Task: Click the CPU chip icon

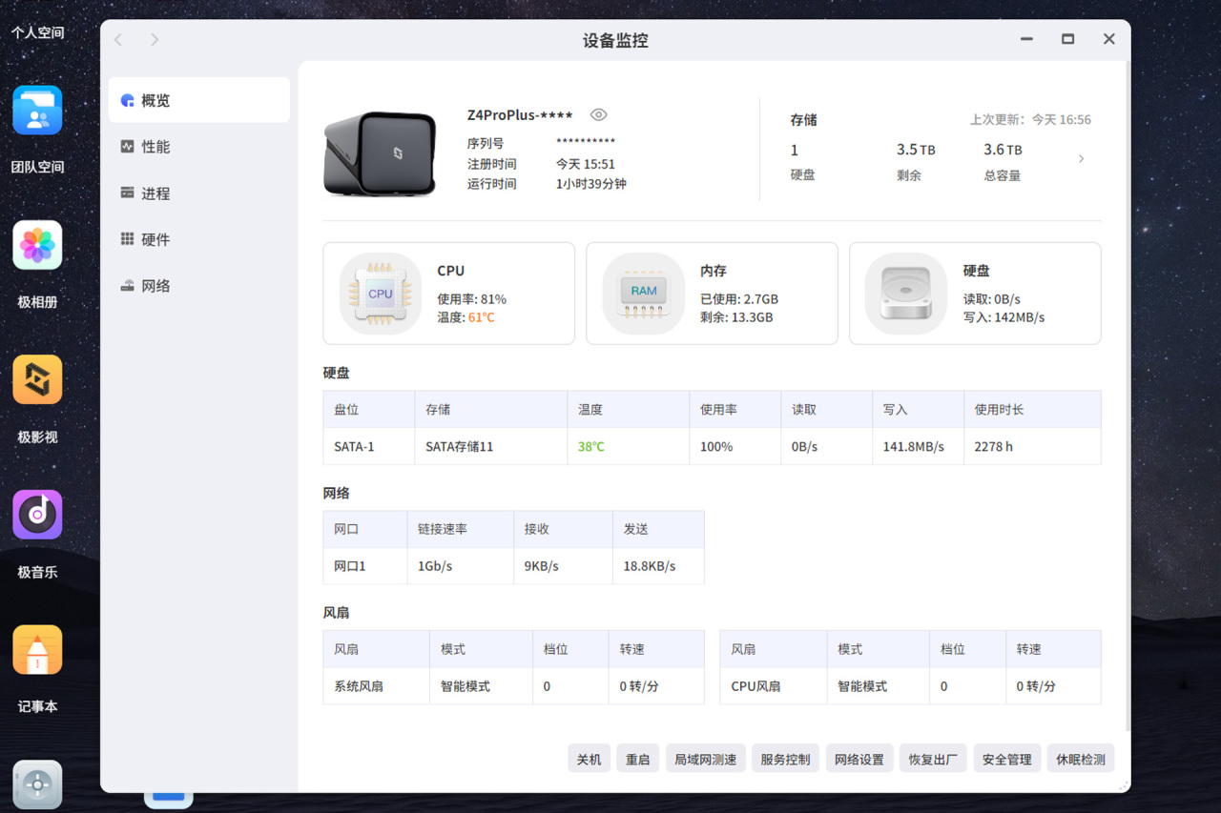Action: tap(381, 294)
